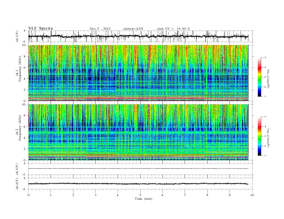
Task: Click the '-7' label on ch.2 color bar
Action: [x=264, y=156]
